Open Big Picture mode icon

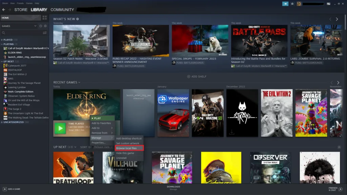(328, 4)
